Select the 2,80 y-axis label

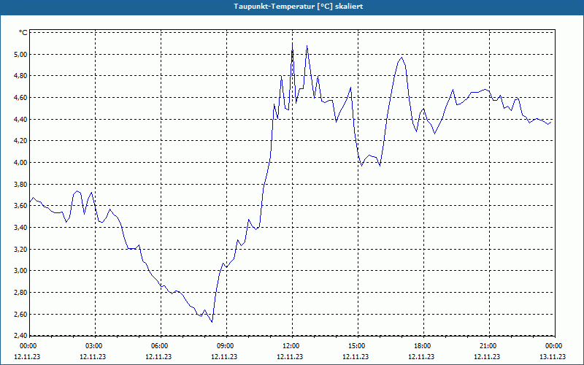[21, 293]
